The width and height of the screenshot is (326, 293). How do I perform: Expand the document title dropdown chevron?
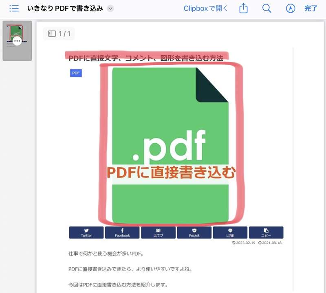tap(110, 9)
